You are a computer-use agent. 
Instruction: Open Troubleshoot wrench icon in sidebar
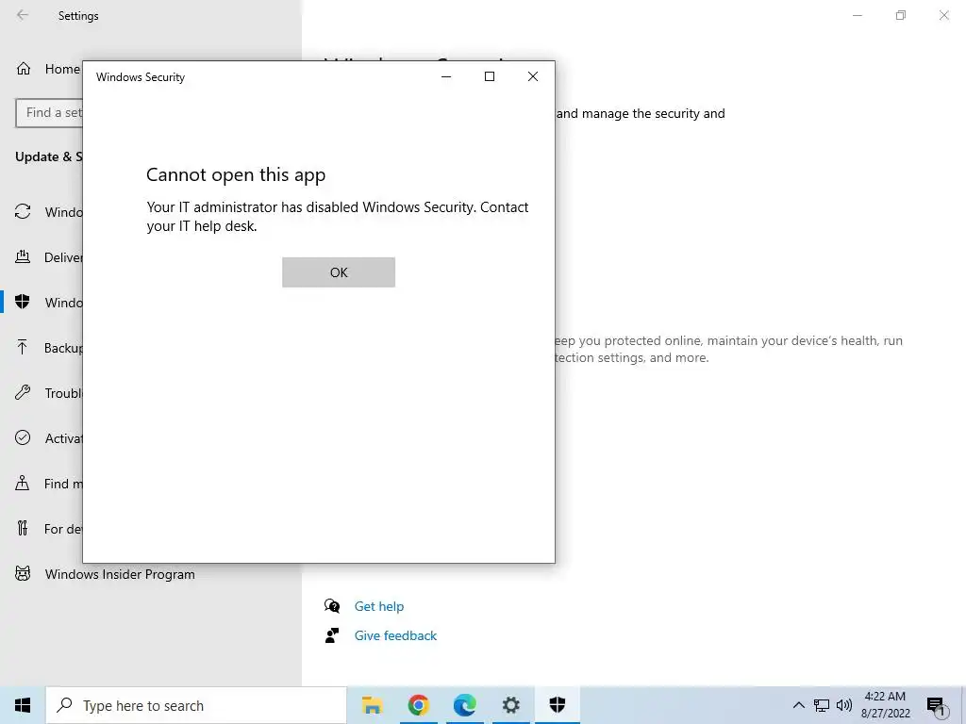click(x=23, y=392)
